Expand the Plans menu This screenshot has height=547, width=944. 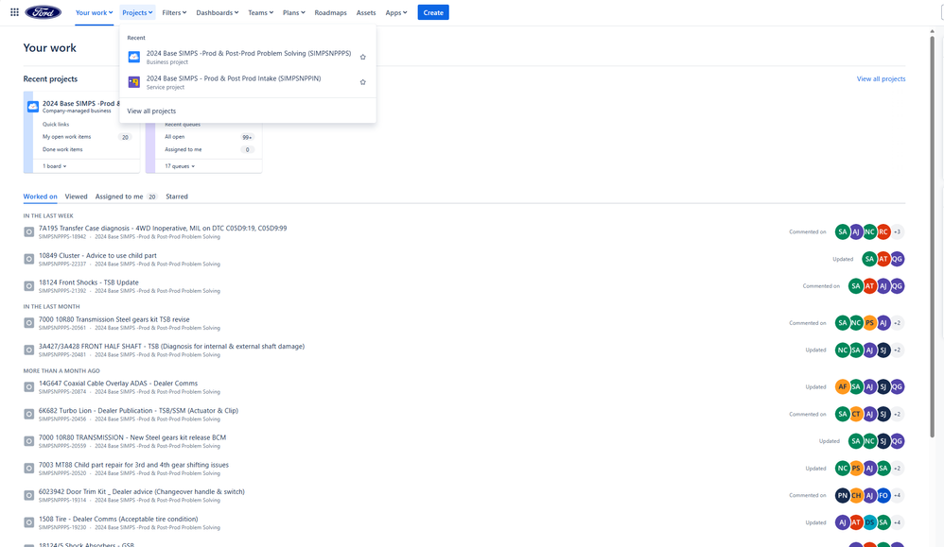click(x=294, y=12)
